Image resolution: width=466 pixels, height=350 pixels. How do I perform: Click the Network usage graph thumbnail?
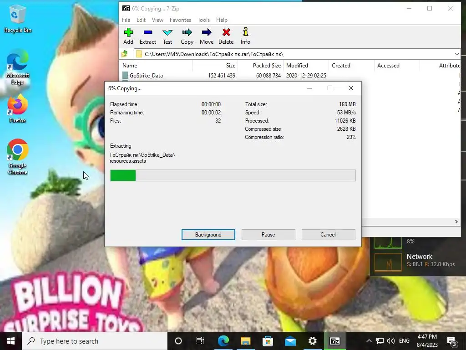click(x=388, y=262)
